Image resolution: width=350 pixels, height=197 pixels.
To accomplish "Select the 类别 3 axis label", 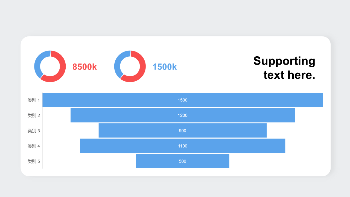I will click(34, 131).
